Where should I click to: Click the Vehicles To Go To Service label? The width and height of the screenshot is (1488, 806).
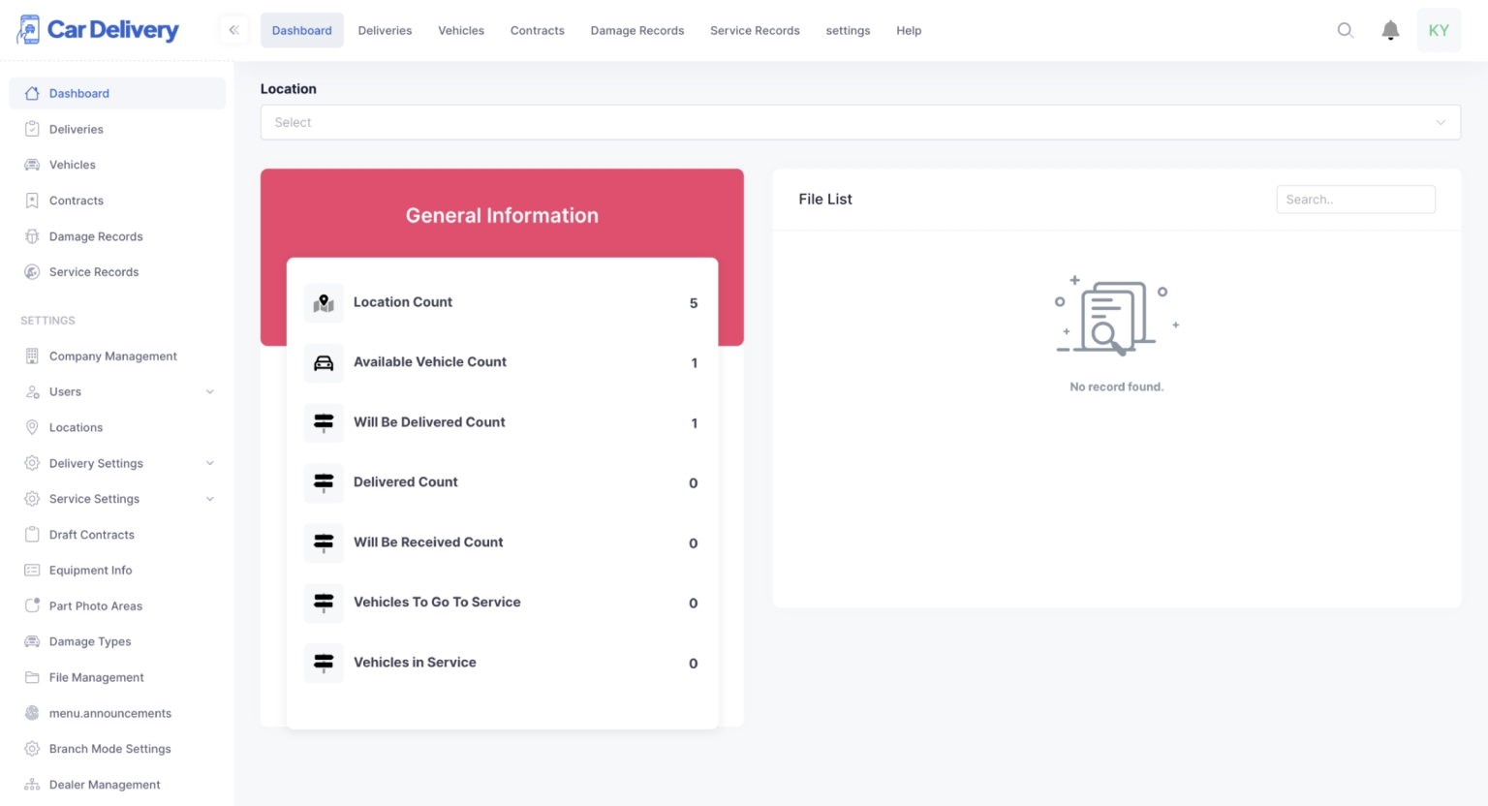pyautogui.click(x=437, y=603)
